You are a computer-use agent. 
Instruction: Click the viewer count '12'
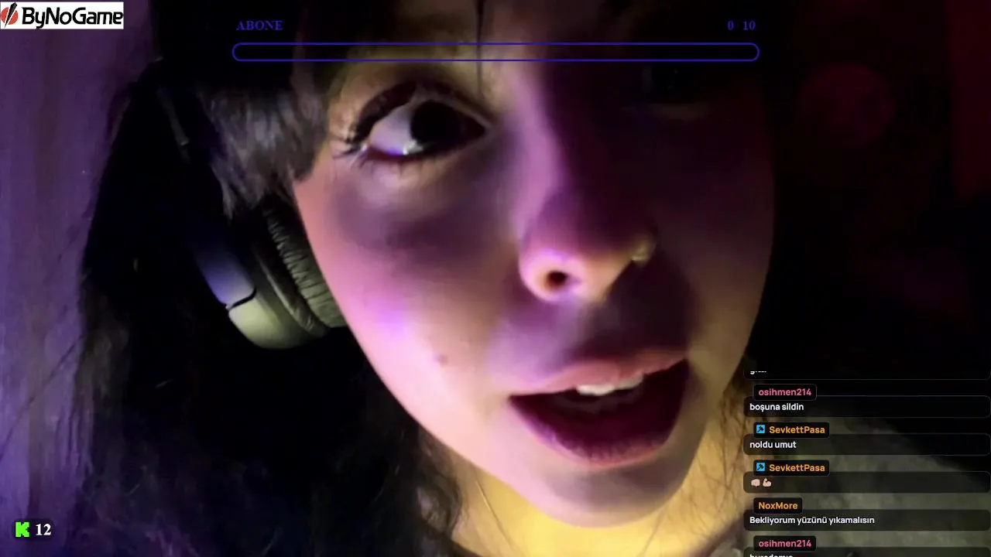(43, 530)
